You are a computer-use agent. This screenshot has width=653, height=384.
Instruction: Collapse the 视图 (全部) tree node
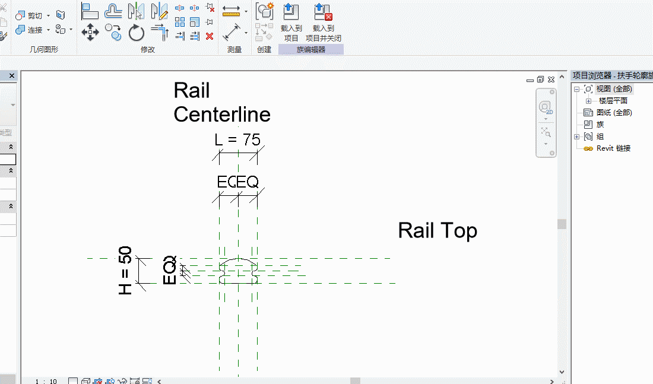577,89
